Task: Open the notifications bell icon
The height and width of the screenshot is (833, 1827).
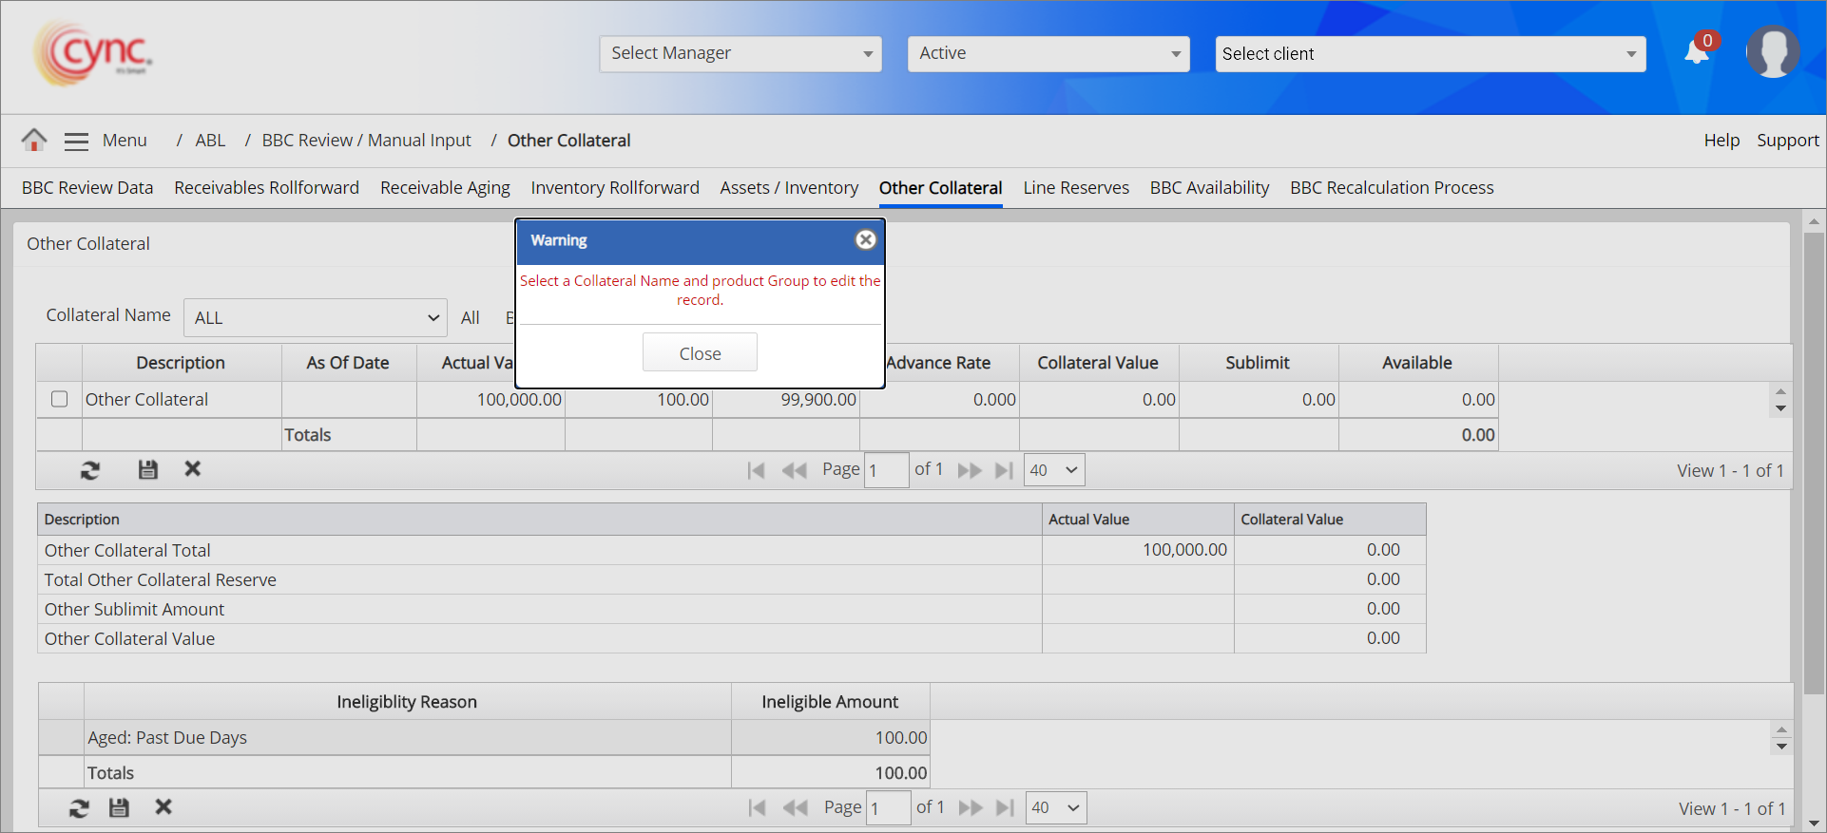Action: coord(1697,52)
